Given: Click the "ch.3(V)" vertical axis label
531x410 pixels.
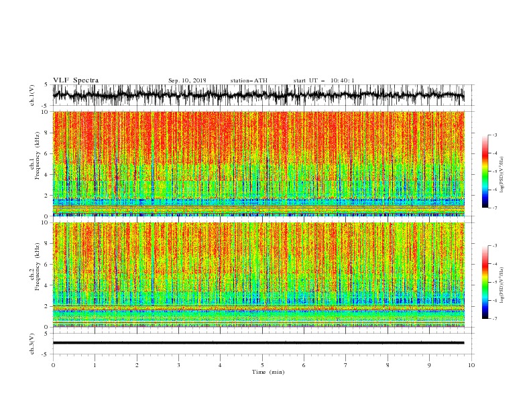Looking at the screenshot, I should [x=32, y=344].
